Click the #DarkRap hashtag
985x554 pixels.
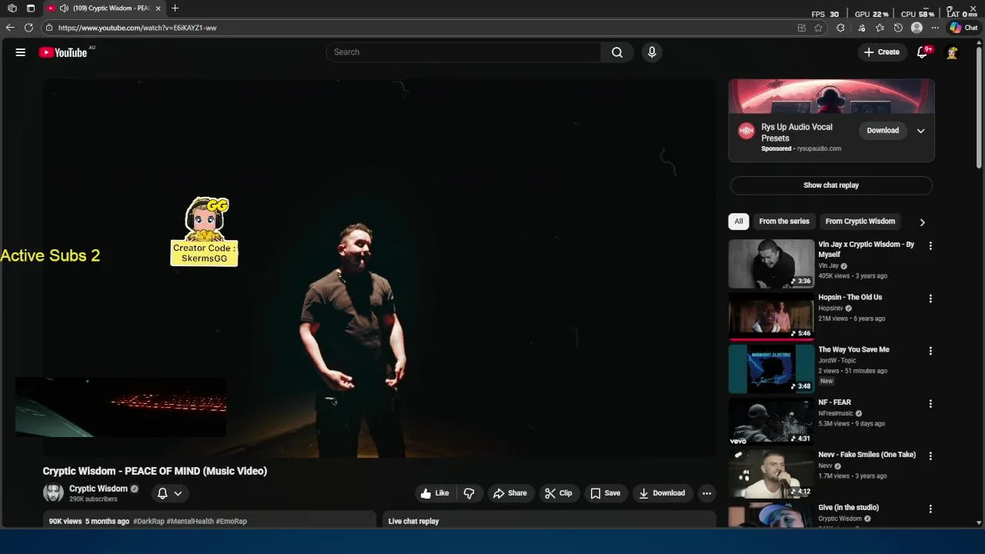click(149, 522)
